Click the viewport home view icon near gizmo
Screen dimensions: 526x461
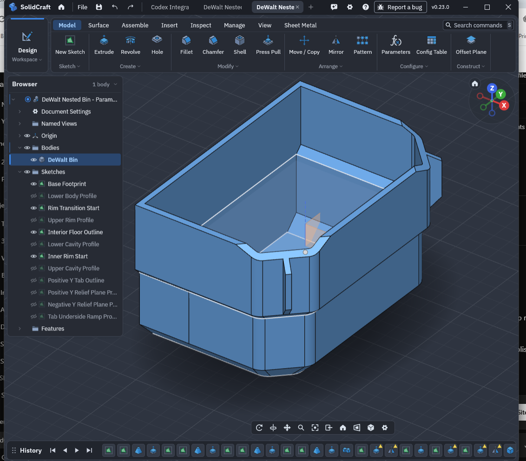pos(475,84)
